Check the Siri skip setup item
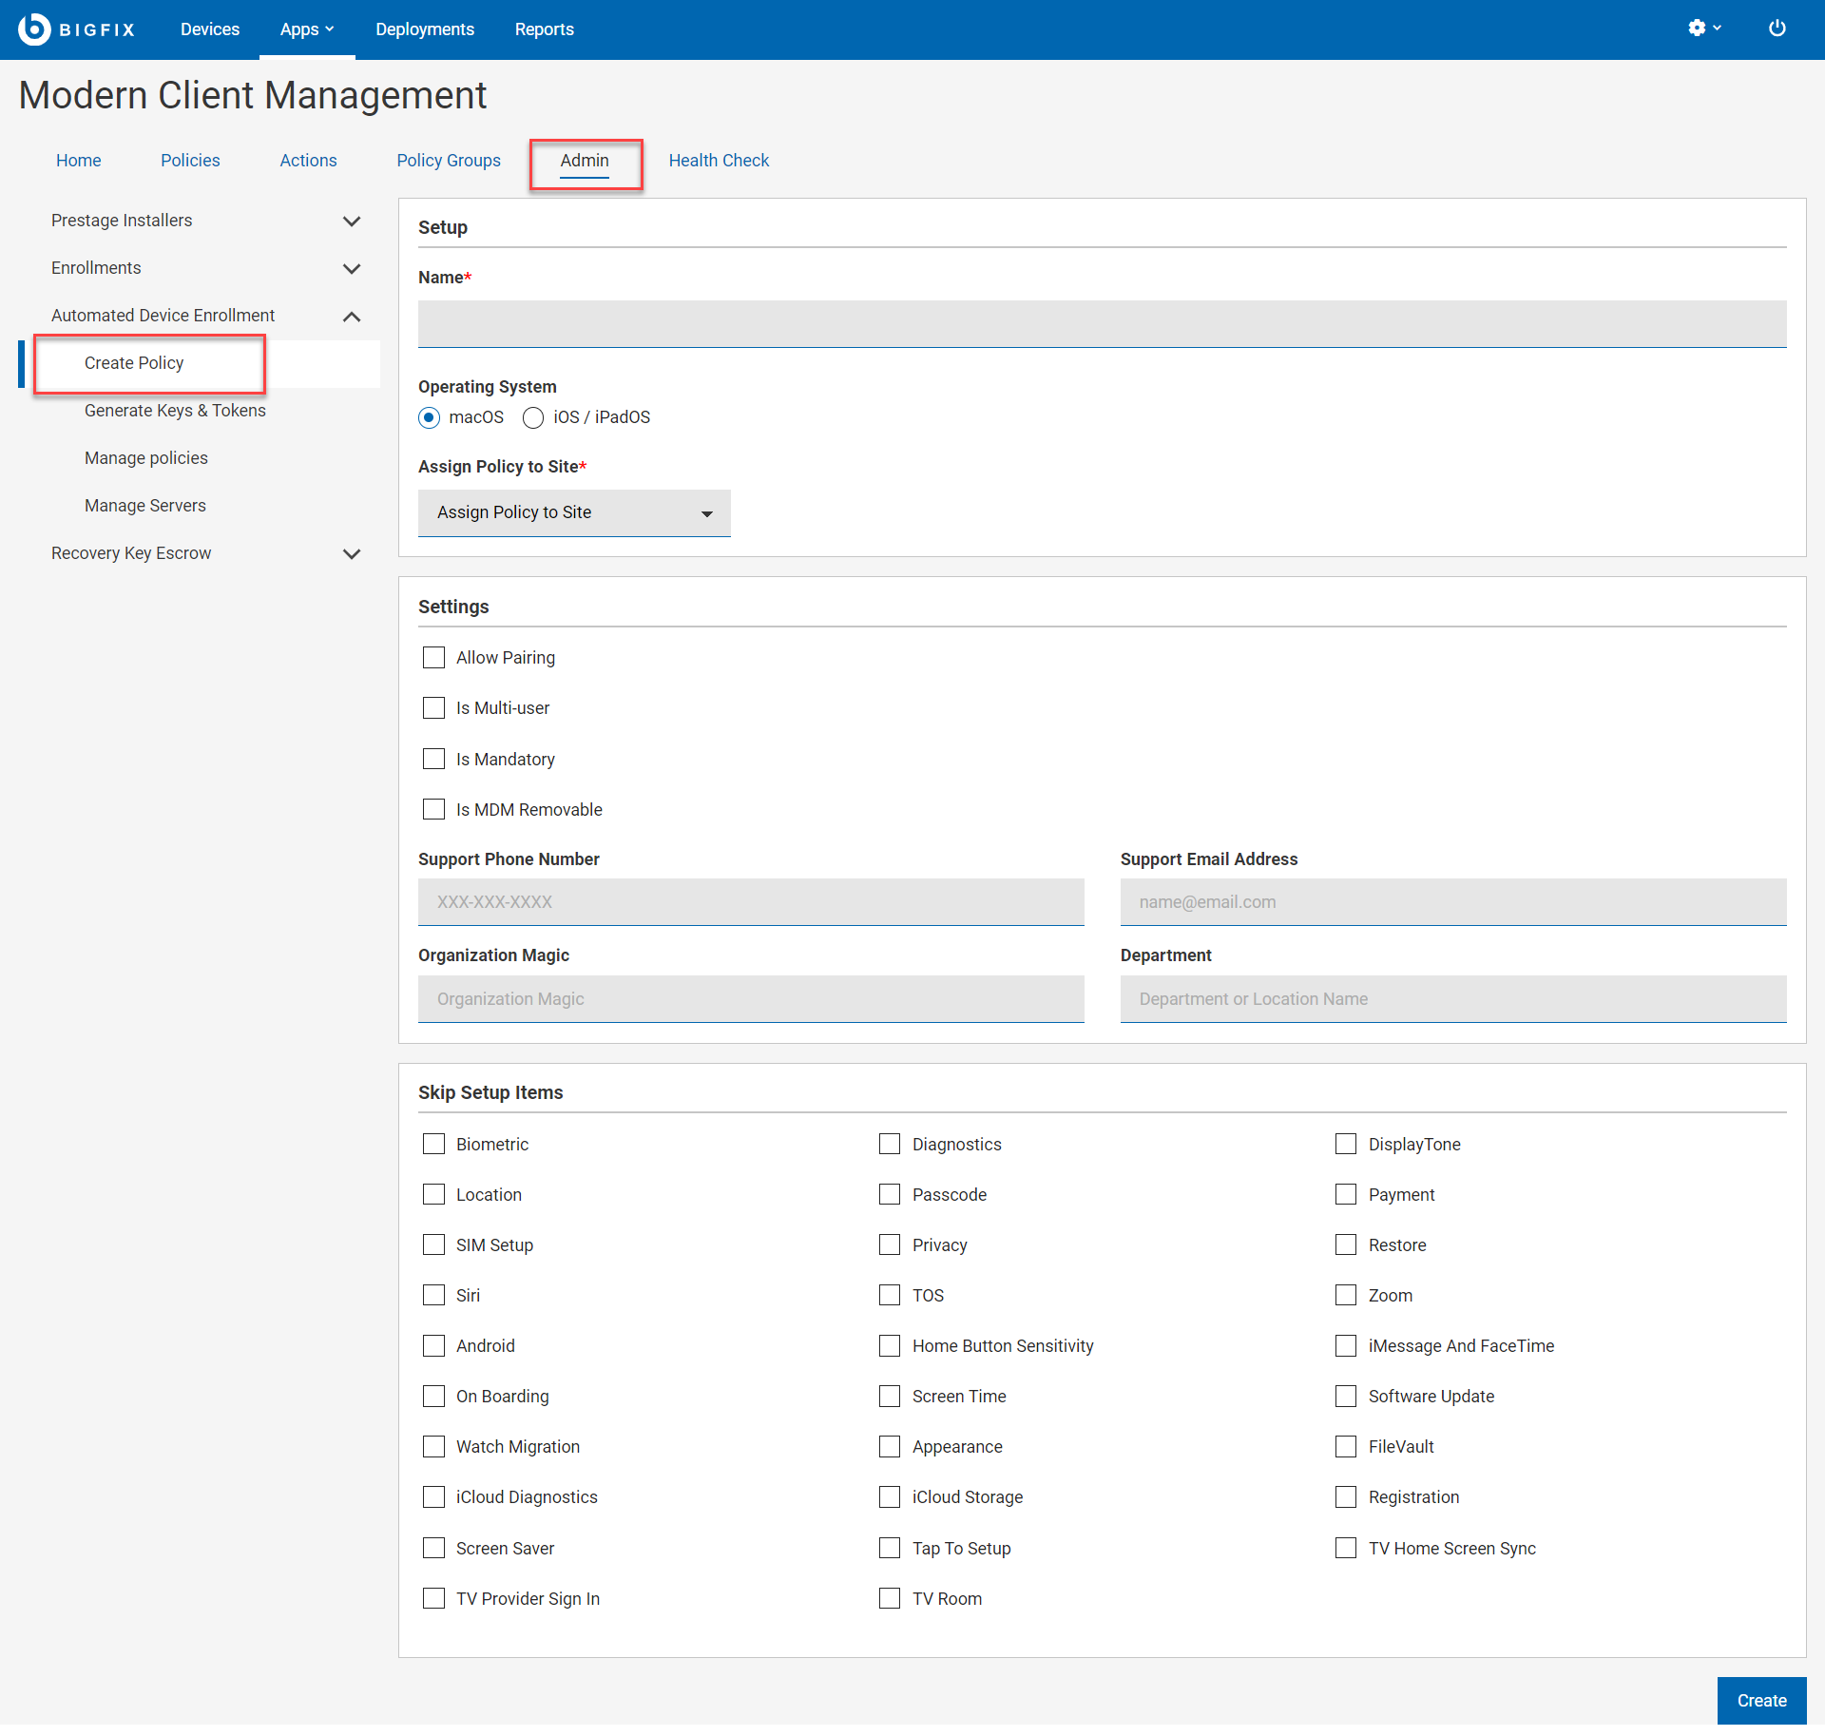1825x1736 pixels. point(433,1296)
